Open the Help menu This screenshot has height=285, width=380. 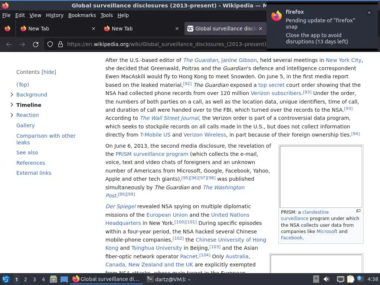click(123, 15)
